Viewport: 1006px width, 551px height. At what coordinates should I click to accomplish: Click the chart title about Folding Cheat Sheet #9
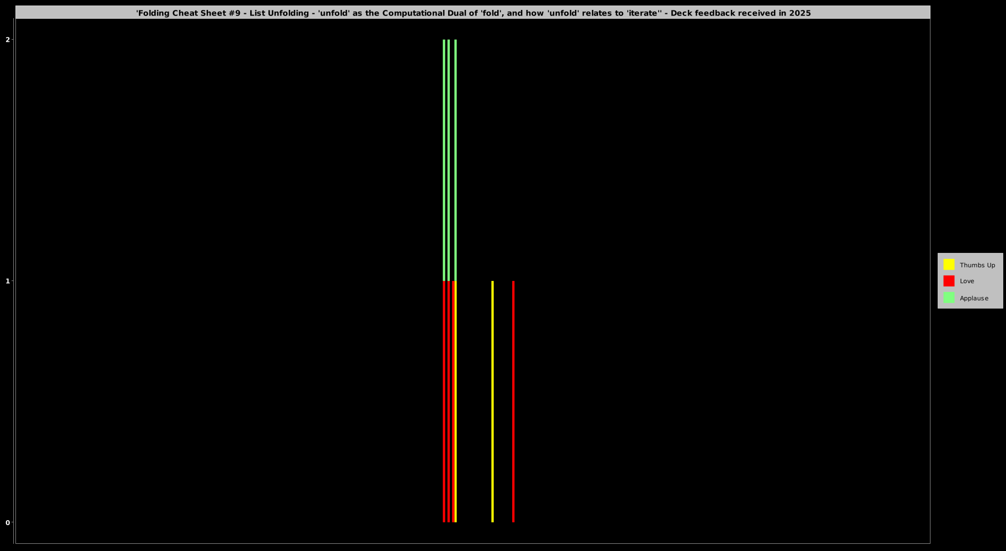tap(473, 13)
